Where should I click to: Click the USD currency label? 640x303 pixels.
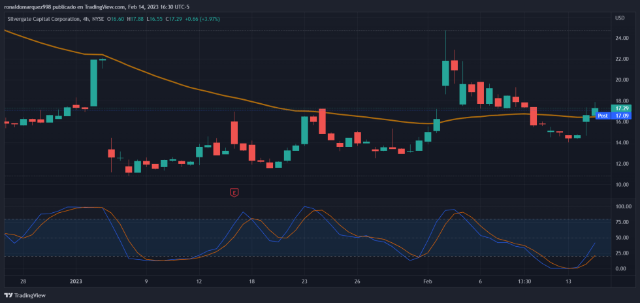coord(619,18)
